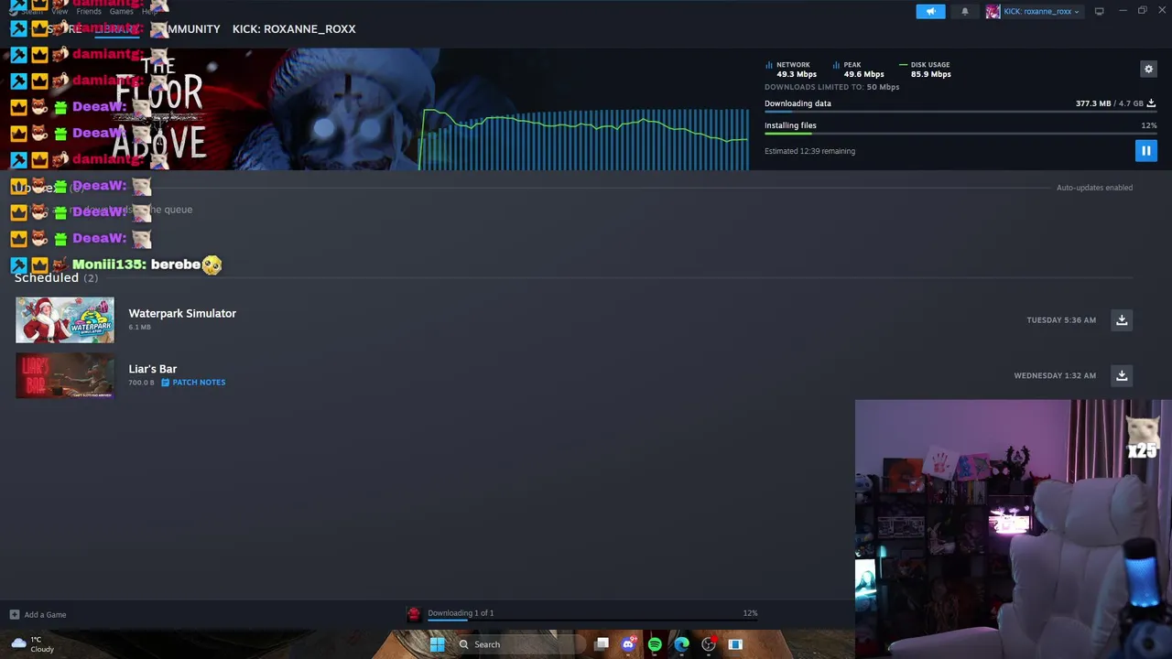The height and width of the screenshot is (659, 1172).
Task: Open the LIBRARY nav tab
Action: pos(117,29)
